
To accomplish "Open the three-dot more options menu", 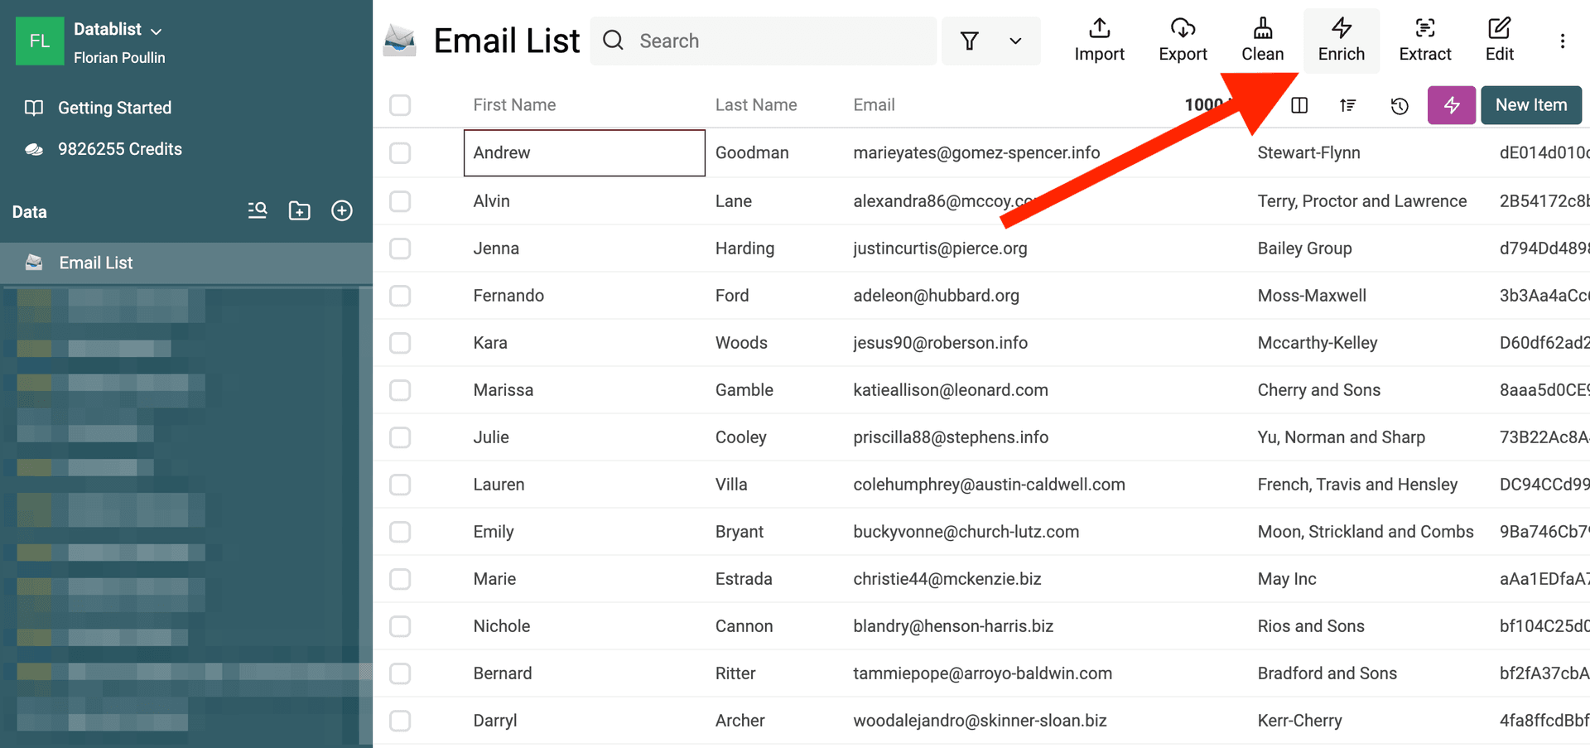I will point(1562,41).
